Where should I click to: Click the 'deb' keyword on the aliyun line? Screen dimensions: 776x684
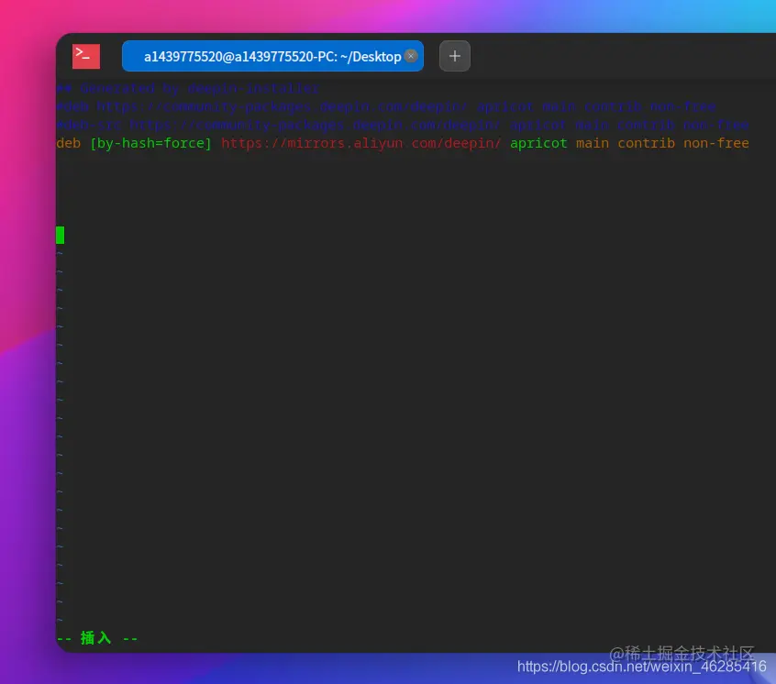(x=68, y=143)
